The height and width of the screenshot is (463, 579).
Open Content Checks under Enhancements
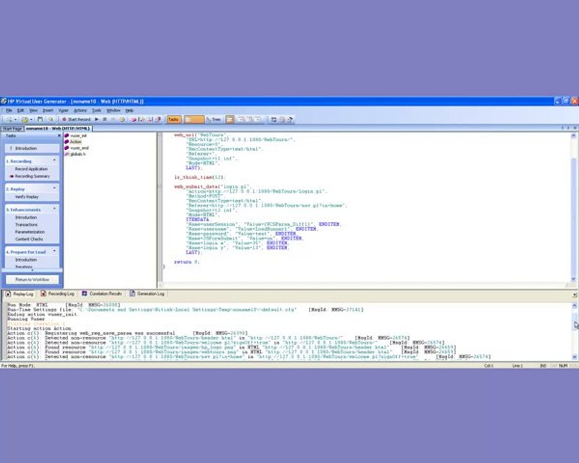coord(29,239)
